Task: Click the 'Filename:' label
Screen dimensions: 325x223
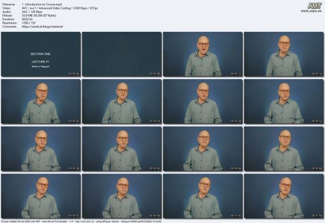Action: [8, 4]
